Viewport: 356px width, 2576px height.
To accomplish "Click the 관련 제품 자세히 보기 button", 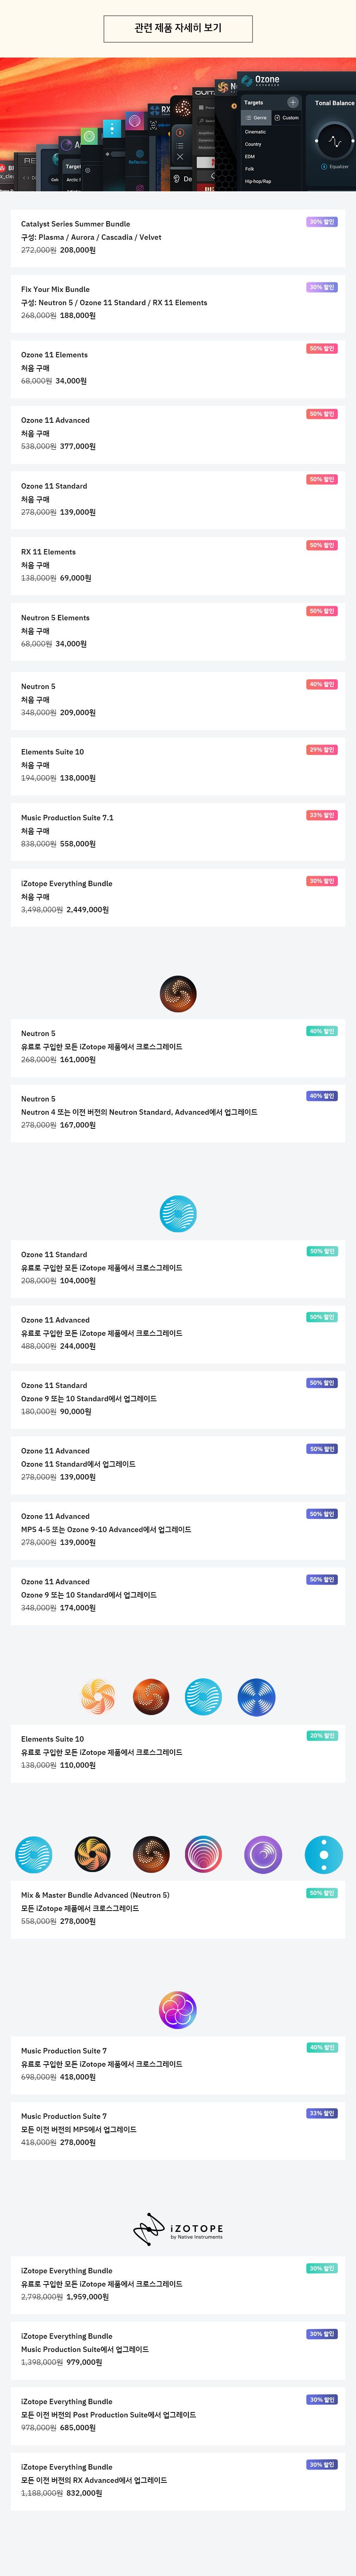I will click(x=178, y=28).
